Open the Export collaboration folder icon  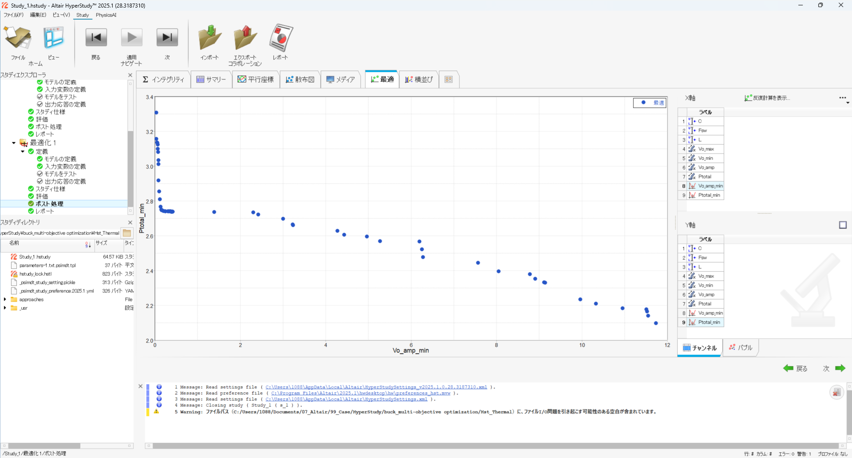(x=245, y=39)
